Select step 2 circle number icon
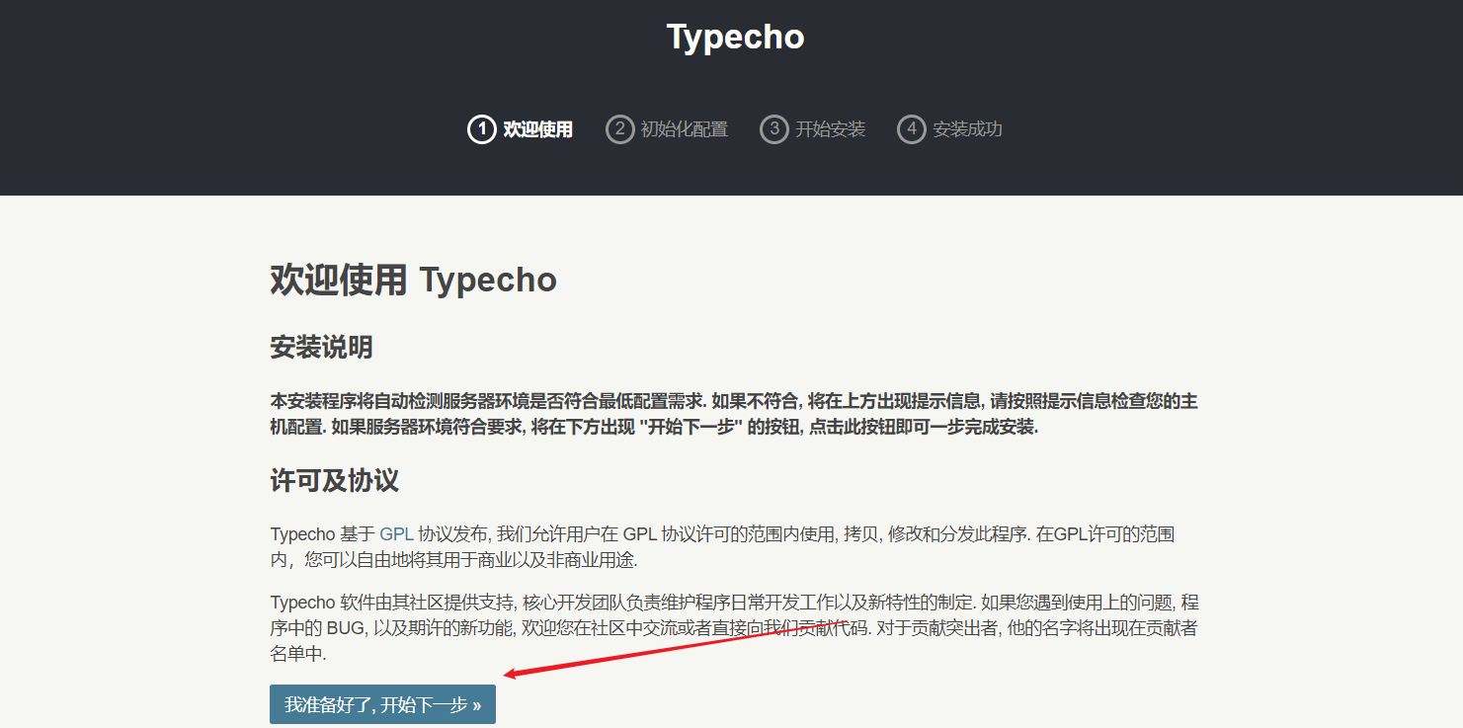The width and height of the screenshot is (1463, 728). point(619,129)
